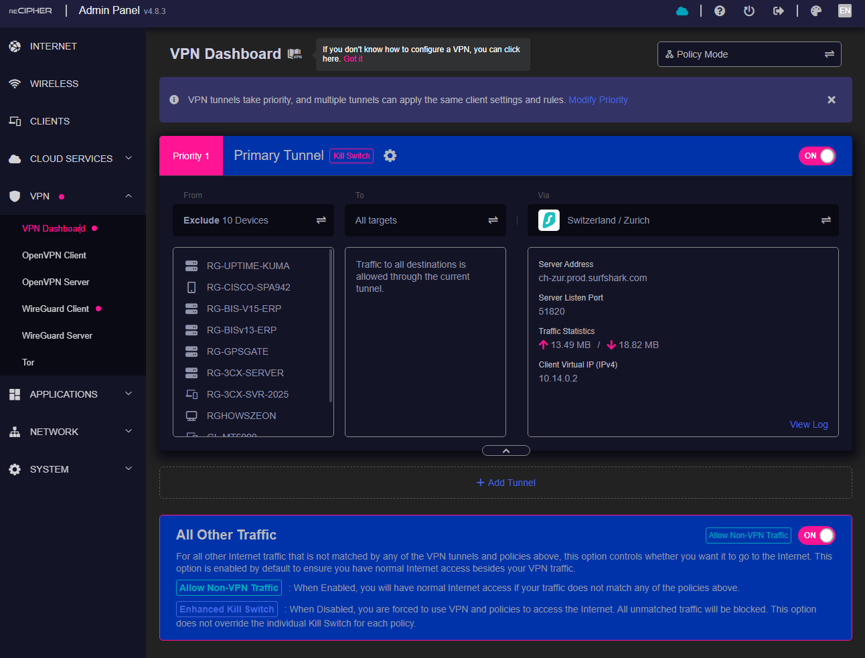Dismiss the priority info banner
The height and width of the screenshot is (658, 865).
pyautogui.click(x=832, y=100)
